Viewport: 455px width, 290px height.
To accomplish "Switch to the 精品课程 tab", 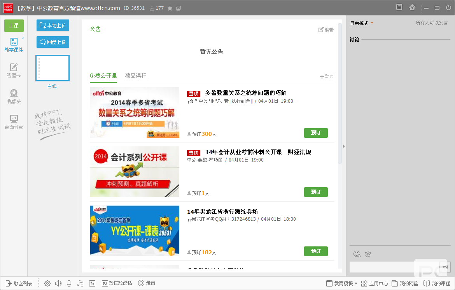I will pos(136,76).
